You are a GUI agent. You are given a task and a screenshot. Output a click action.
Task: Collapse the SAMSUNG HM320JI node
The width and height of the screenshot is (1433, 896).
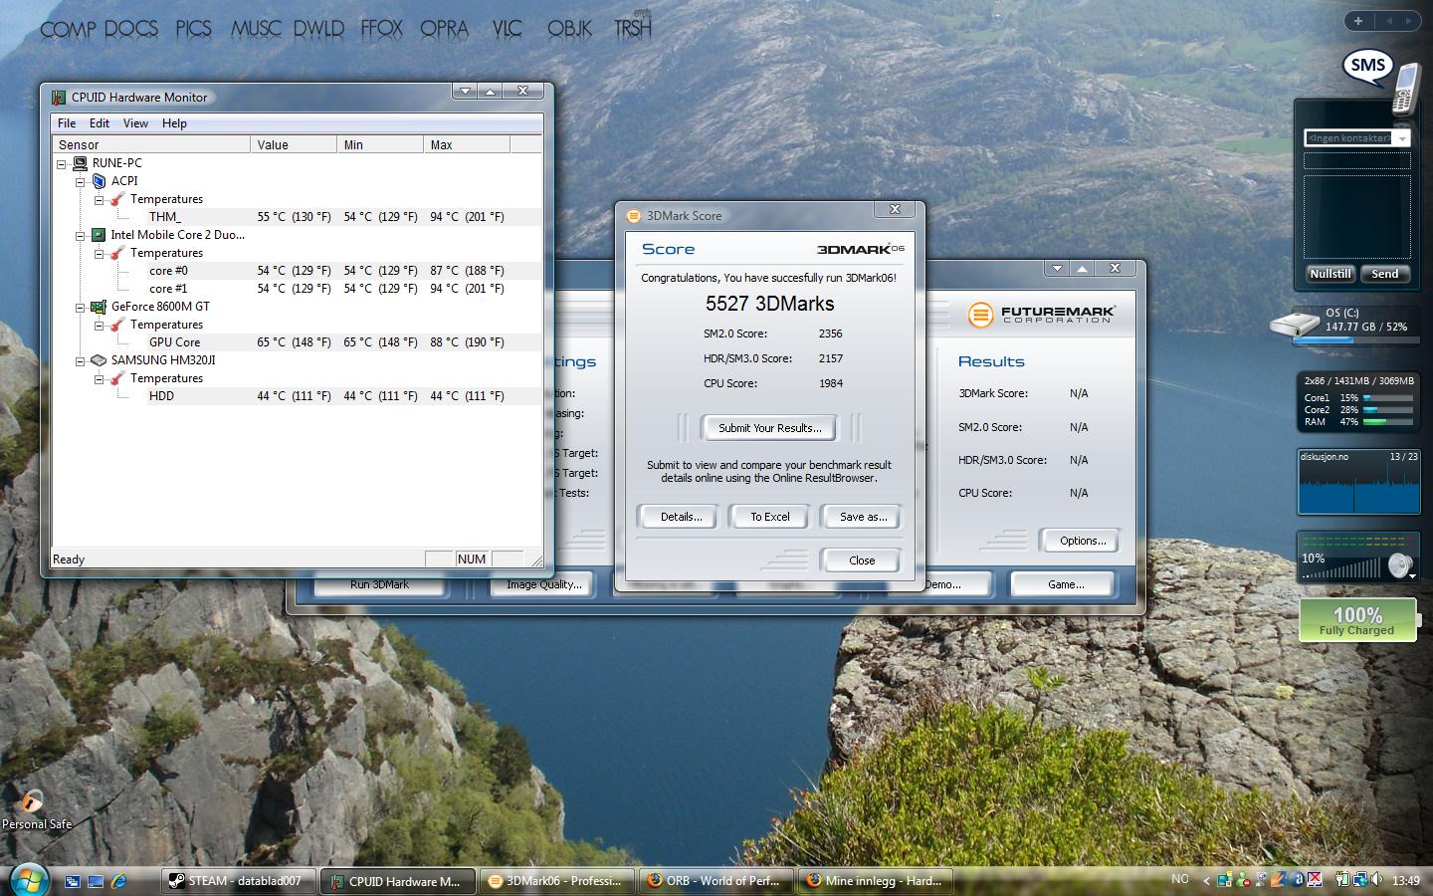[80, 361]
